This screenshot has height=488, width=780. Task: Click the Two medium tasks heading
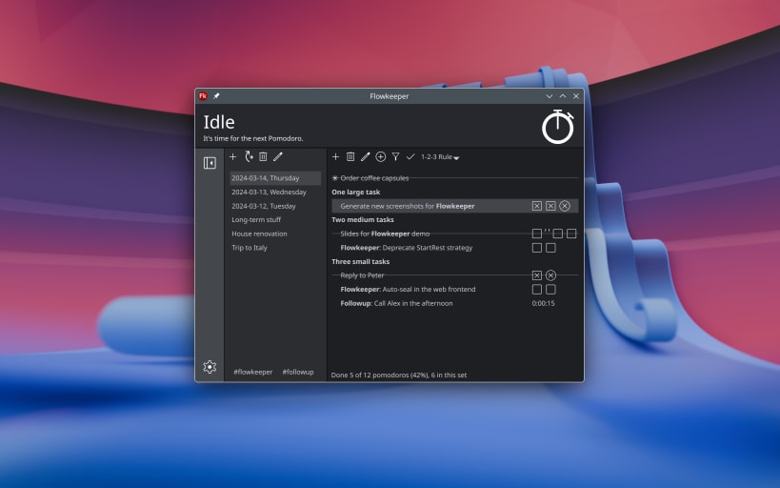coord(363,219)
